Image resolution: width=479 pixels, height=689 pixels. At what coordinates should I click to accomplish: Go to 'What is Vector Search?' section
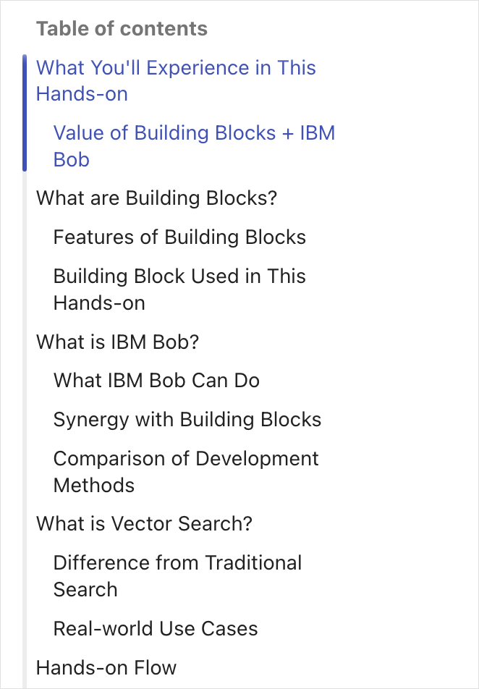144,523
